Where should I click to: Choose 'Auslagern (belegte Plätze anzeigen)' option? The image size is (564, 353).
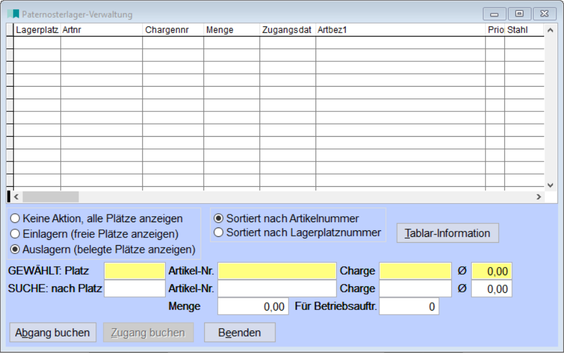[x=15, y=249]
